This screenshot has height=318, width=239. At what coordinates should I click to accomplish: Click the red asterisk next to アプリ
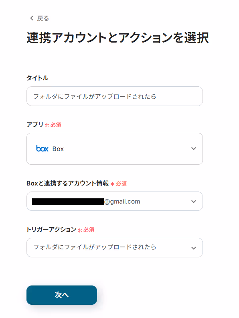click(x=47, y=125)
